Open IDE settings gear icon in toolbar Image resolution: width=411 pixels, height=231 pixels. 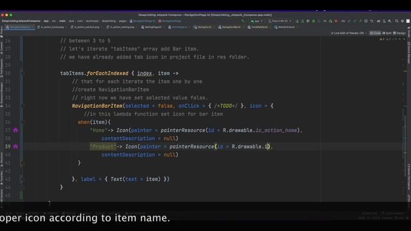point(403,21)
